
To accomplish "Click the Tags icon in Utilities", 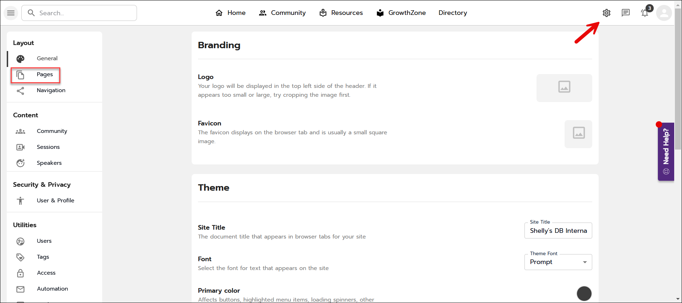I will (x=21, y=257).
